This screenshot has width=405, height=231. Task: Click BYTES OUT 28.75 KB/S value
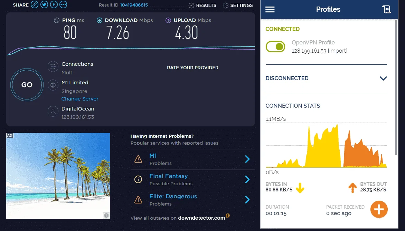point(373,190)
